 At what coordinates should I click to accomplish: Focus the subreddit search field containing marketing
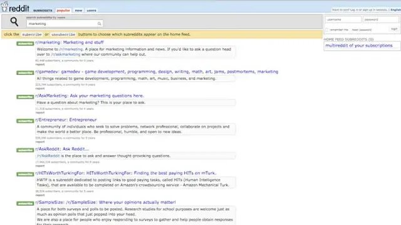tap(65, 24)
